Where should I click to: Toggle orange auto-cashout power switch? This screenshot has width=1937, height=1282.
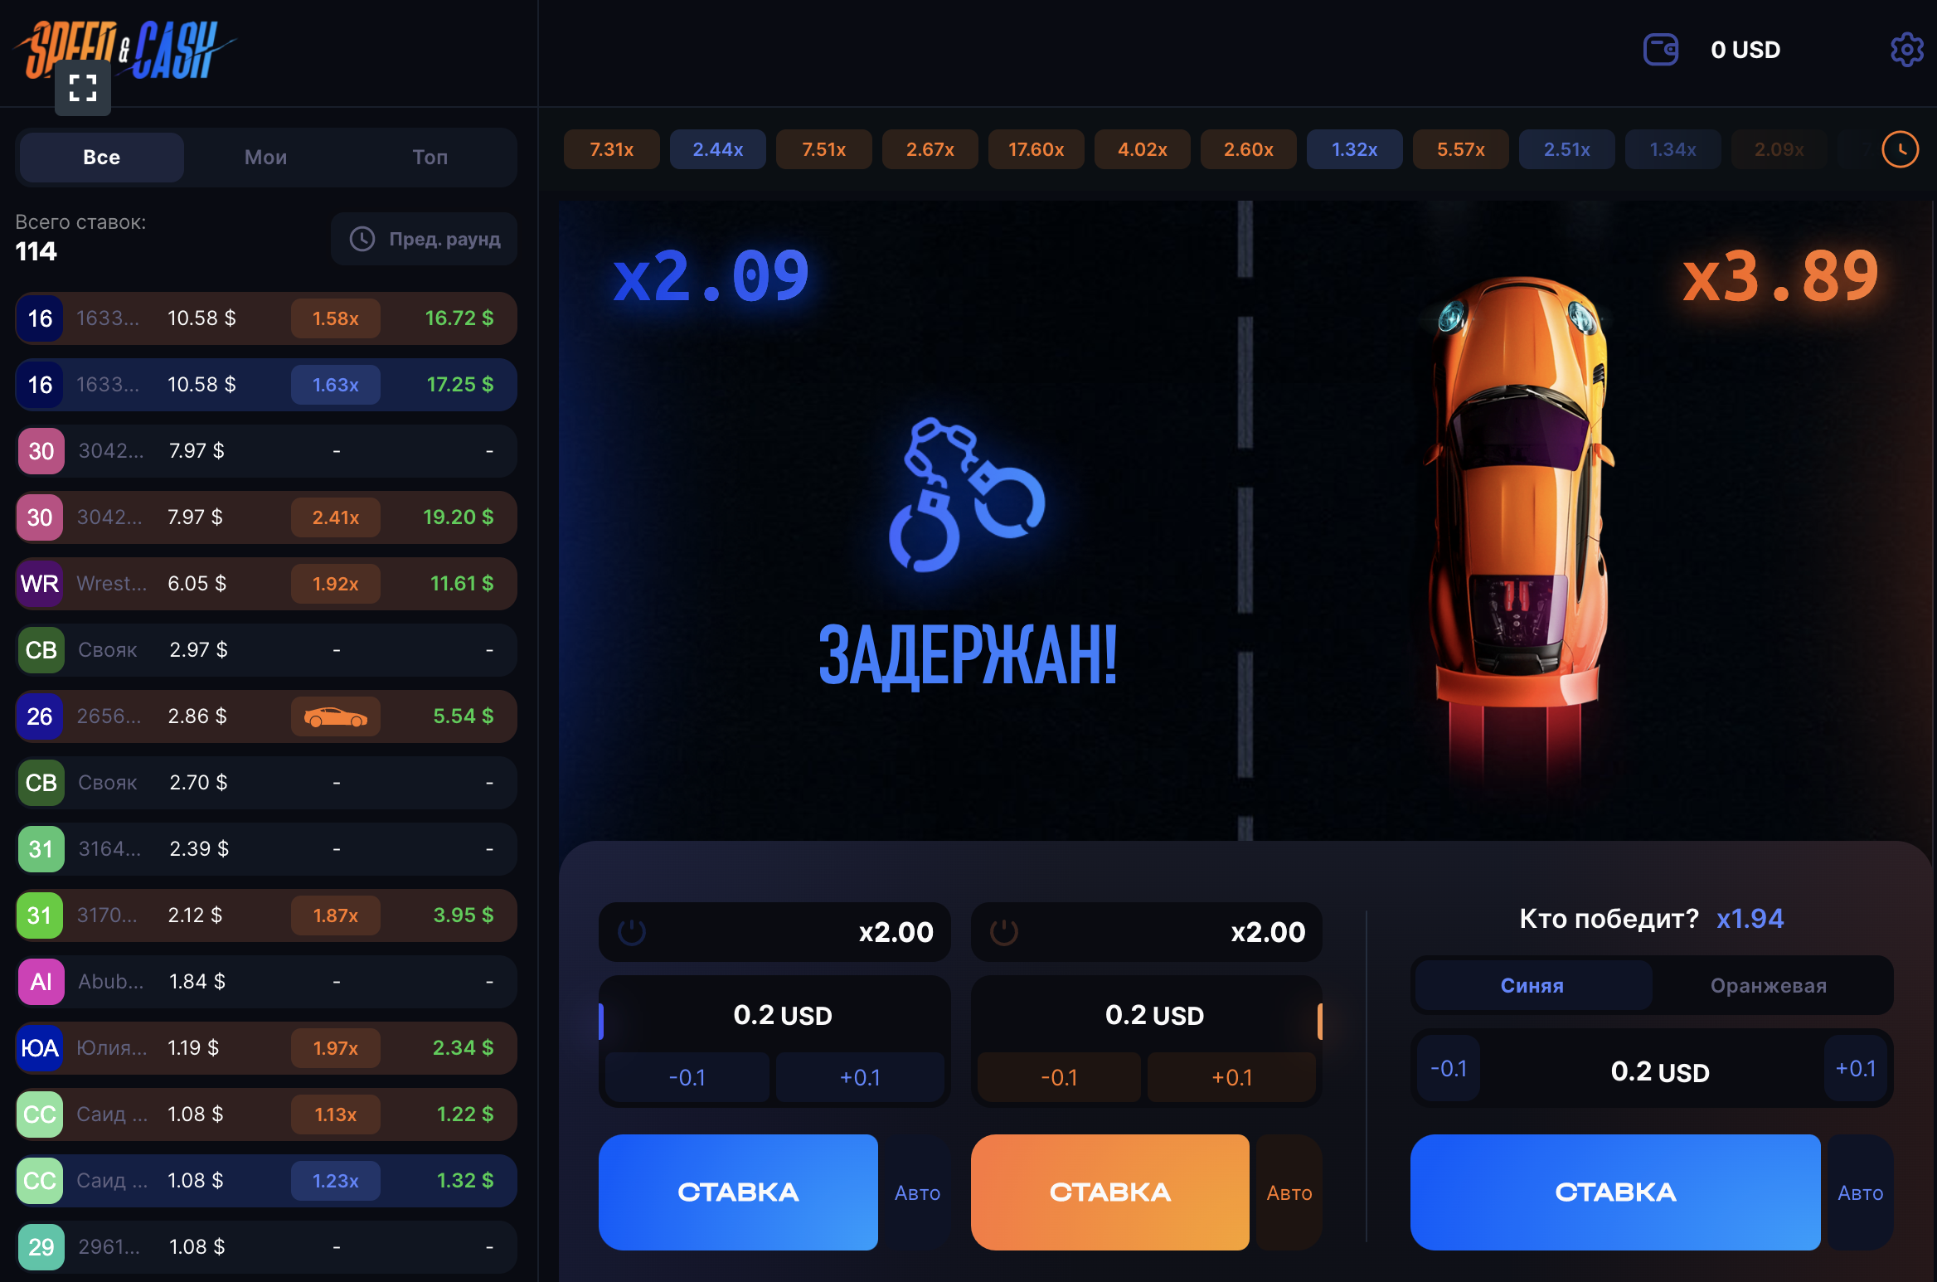[x=1004, y=932]
